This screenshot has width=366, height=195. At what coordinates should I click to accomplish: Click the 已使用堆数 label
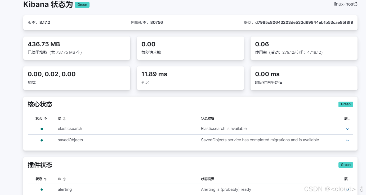click(x=55, y=52)
